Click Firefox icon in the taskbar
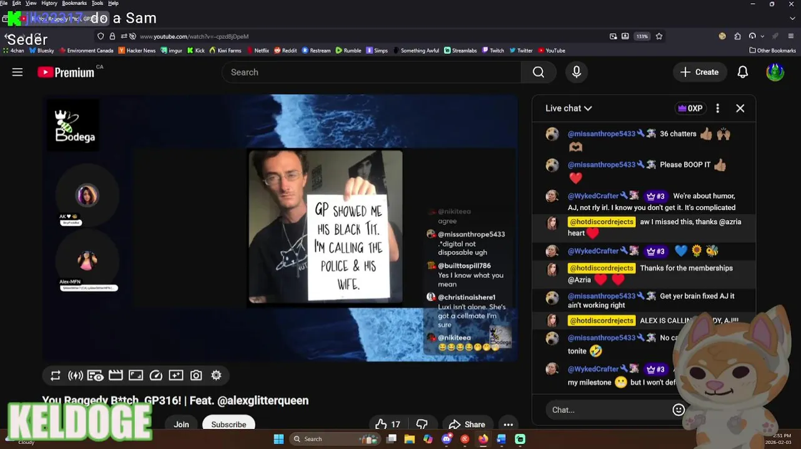The image size is (801, 449). tap(483, 439)
